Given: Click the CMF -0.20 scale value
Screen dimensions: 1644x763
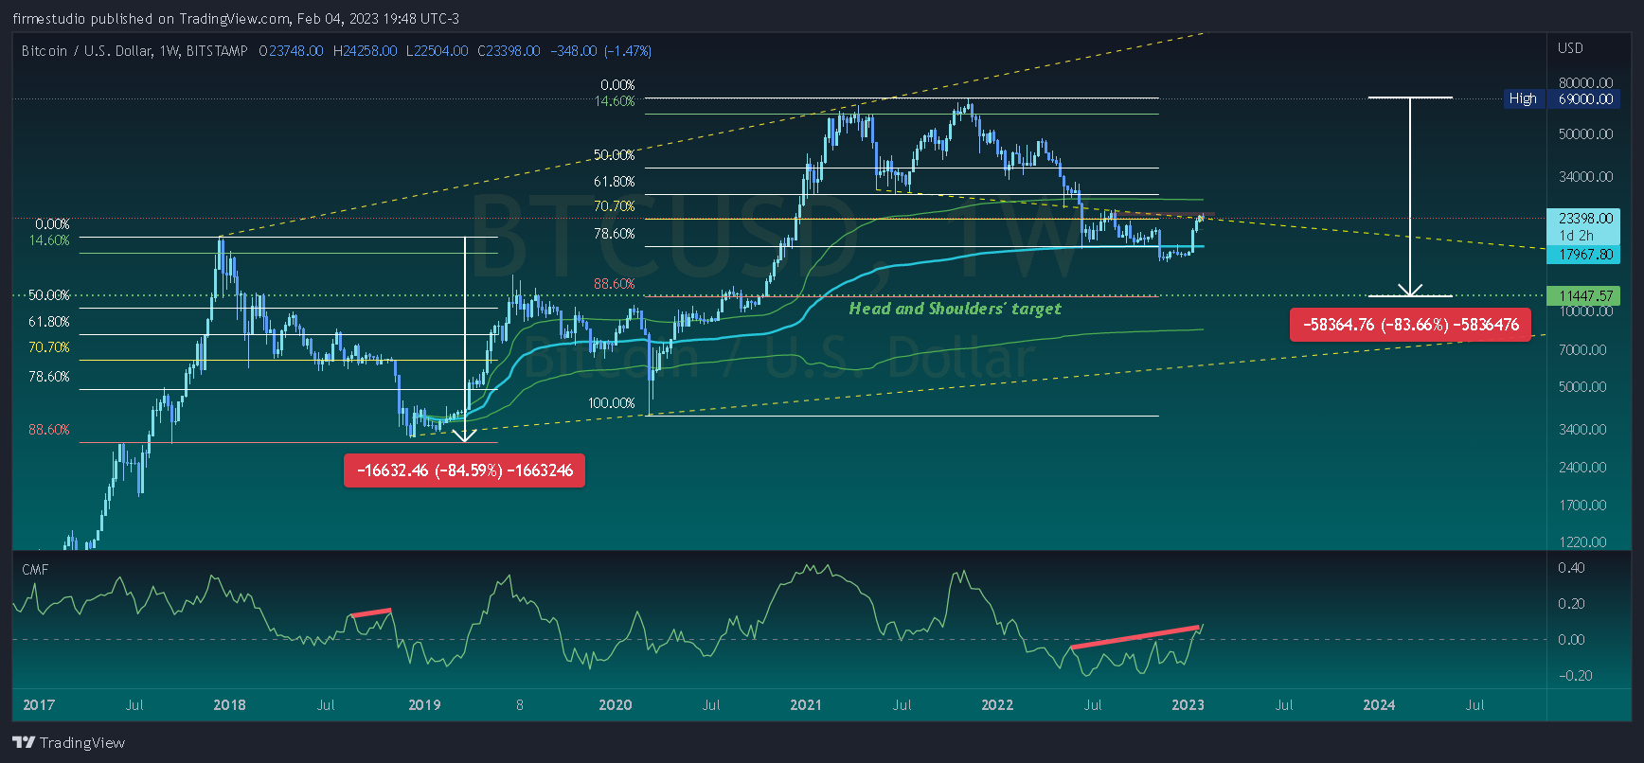Looking at the screenshot, I should click(x=1575, y=676).
